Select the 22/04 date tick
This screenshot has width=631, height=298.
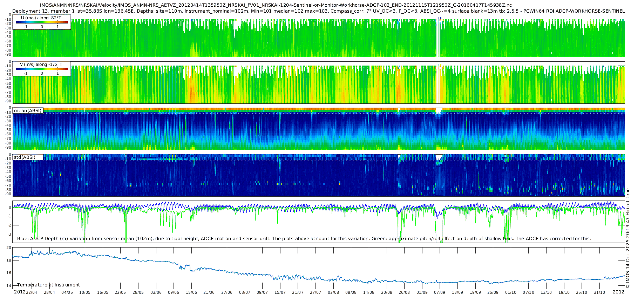pyautogui.click(x=32, y=292)
